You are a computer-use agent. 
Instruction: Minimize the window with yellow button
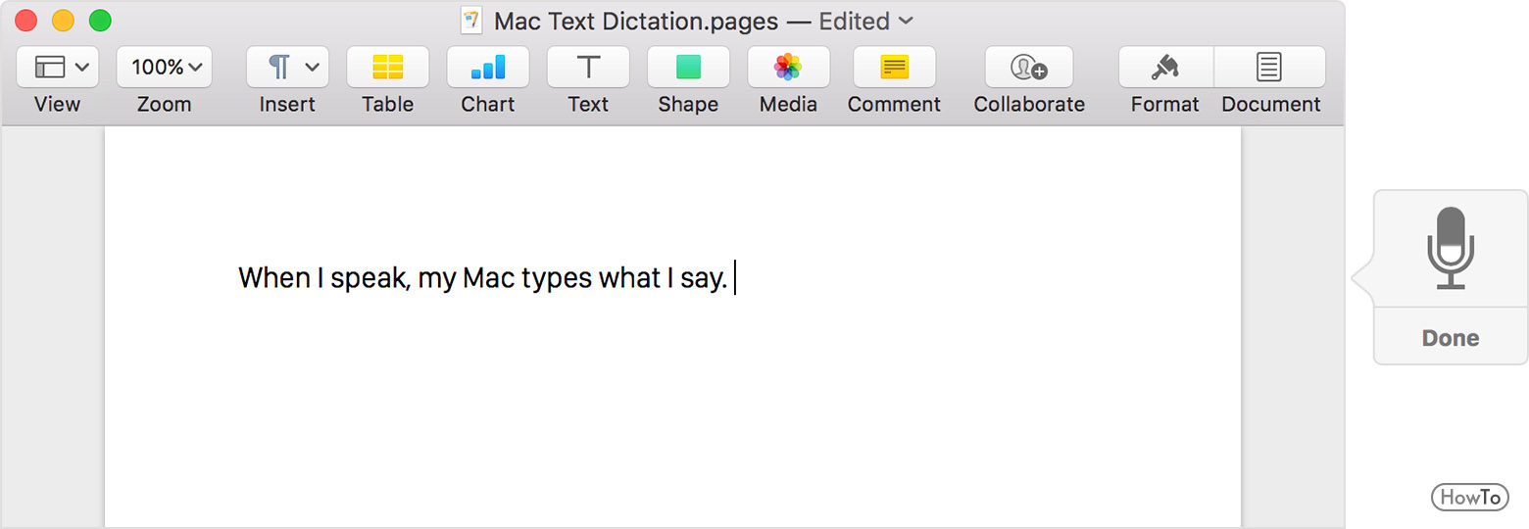point(63,21)
